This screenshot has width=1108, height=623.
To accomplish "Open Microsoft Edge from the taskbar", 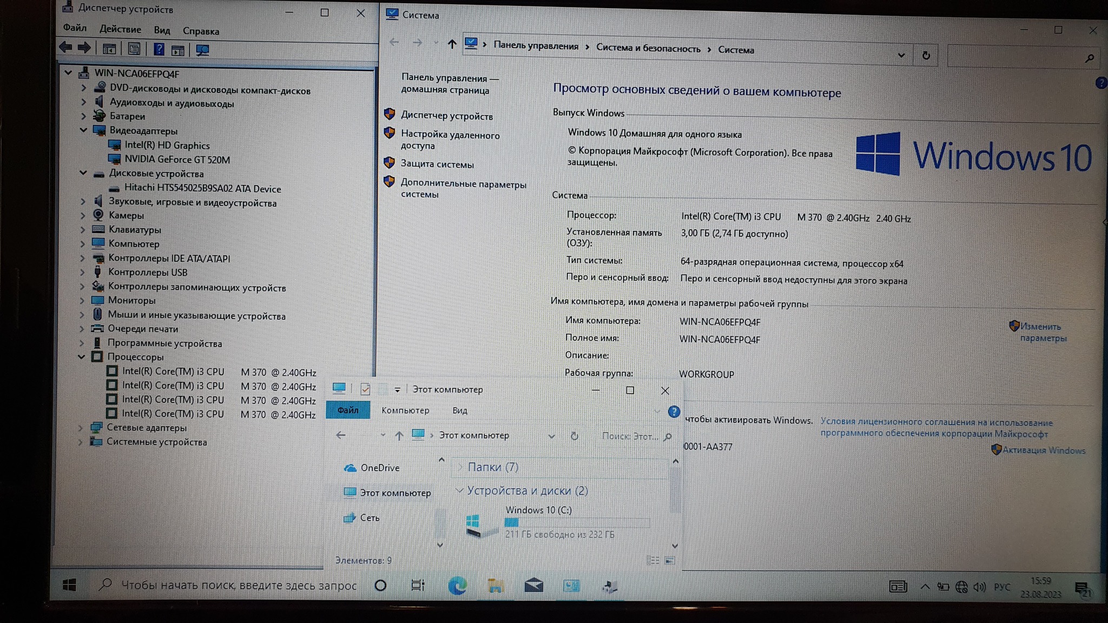I will [457, 586].
